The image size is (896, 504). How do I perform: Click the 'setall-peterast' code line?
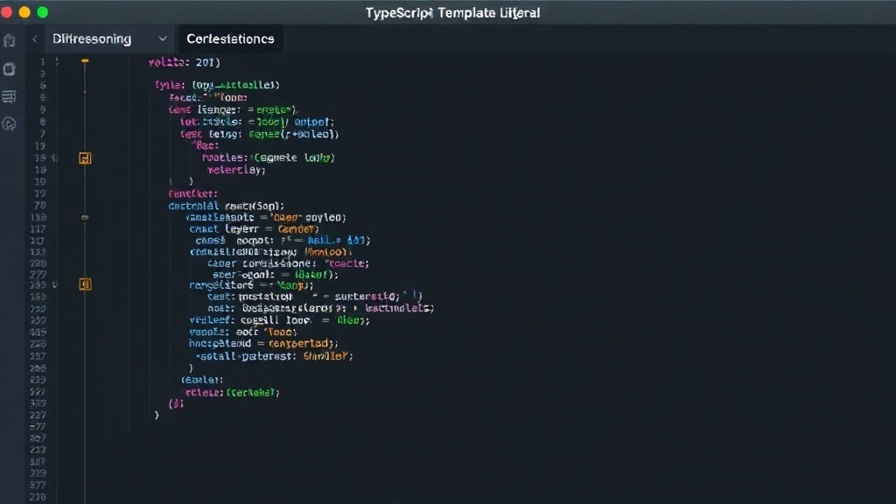274,356
